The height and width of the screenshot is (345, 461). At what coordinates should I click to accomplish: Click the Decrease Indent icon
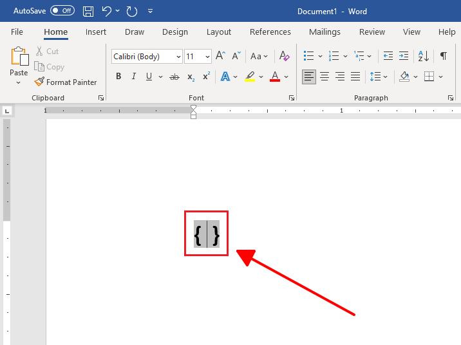point(388,55)
